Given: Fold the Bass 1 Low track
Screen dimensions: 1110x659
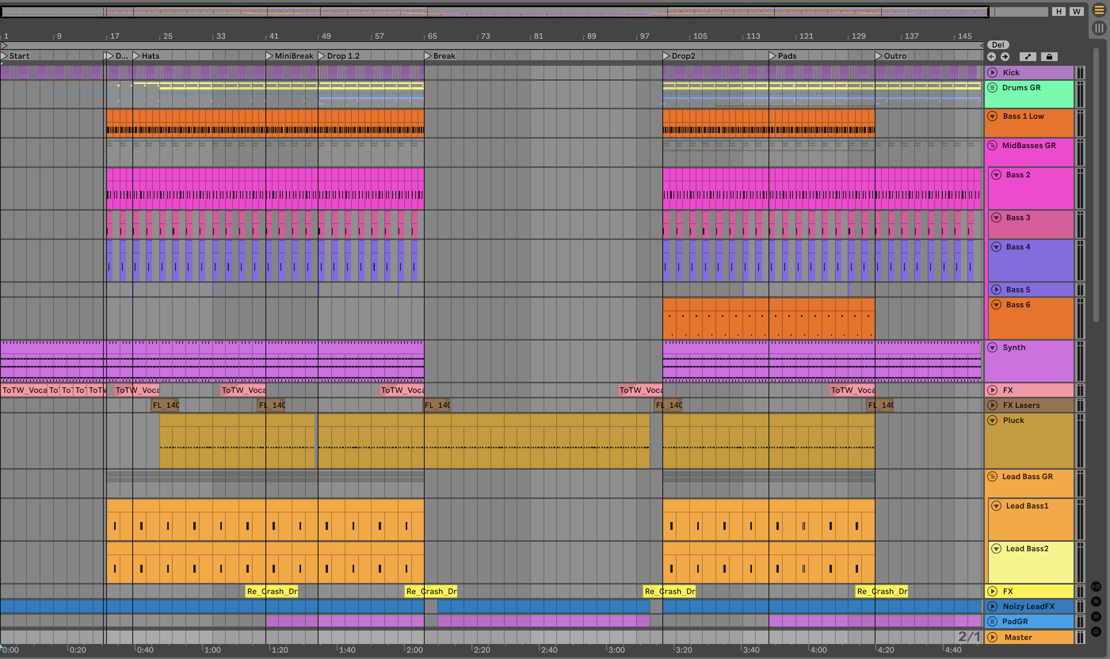Looking at the screenshot, I should pyautogui.click(x=993, y=116).
